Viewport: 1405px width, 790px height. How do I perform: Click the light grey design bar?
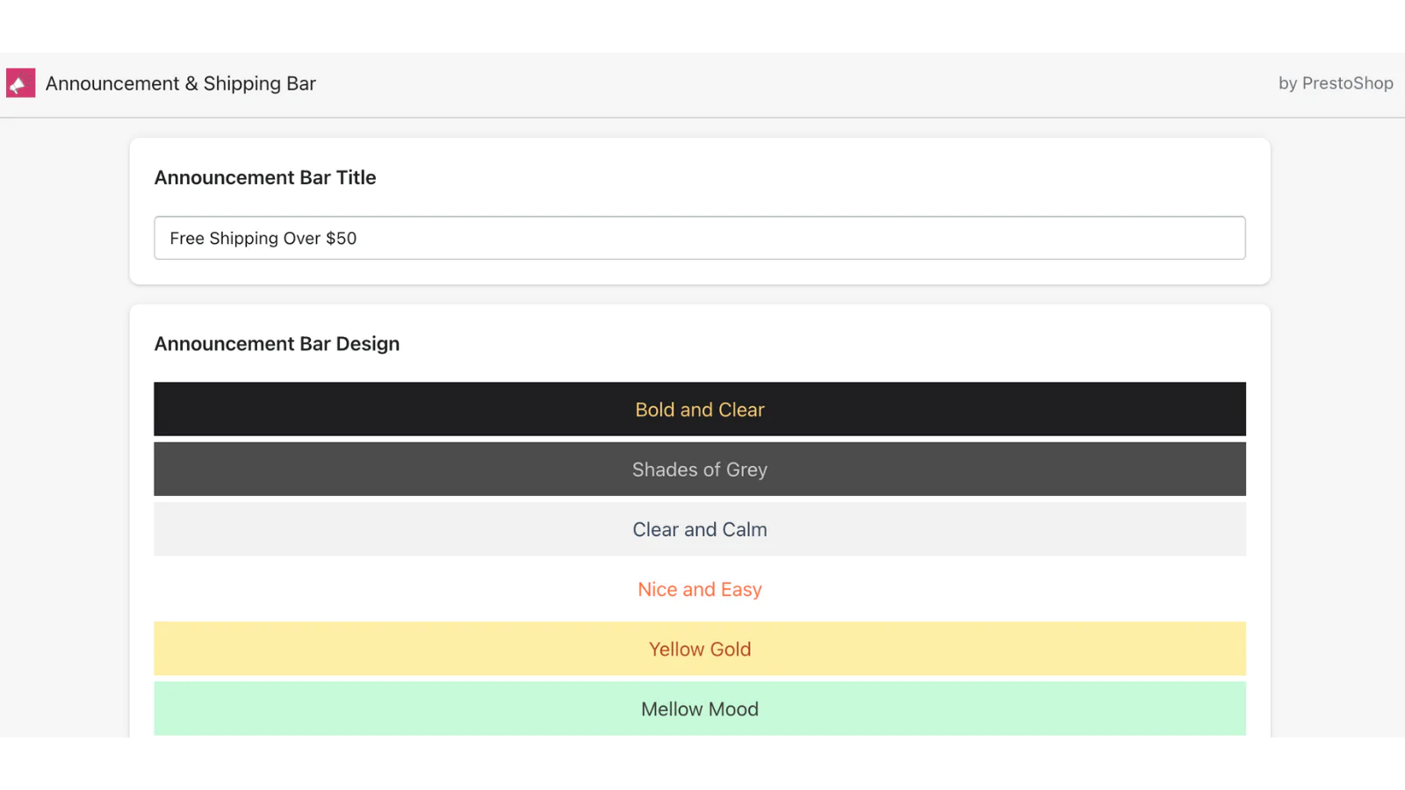click(x=351, y=529)
